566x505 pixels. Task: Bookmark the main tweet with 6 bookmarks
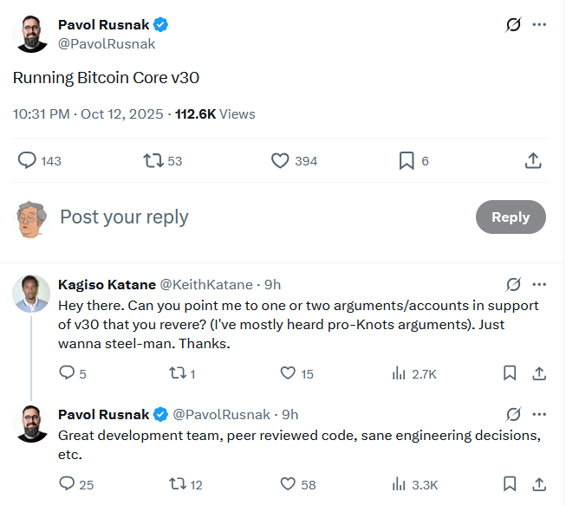pos(406,160)
